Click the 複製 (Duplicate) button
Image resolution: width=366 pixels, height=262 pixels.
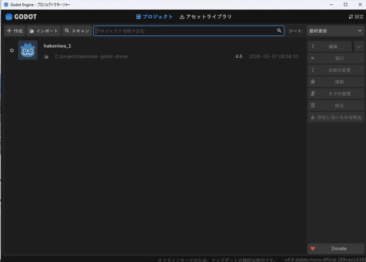336,82
